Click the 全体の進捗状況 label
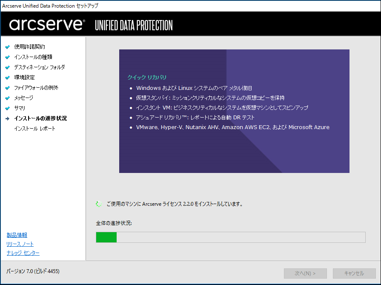This screenshot has width=381, height=285. pos(114,223)
